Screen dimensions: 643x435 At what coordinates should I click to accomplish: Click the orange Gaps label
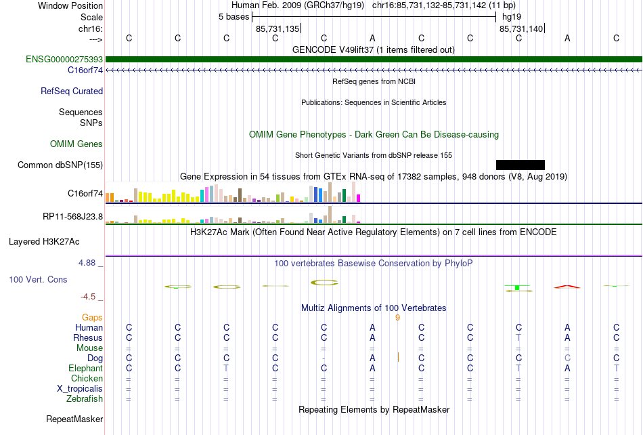click(92, 317)
